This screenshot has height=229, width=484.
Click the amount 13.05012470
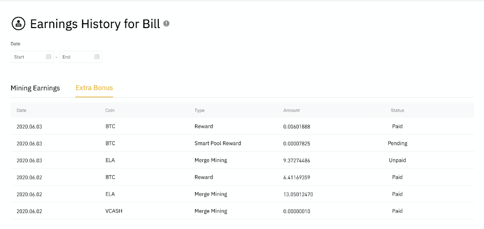tap(298, 195)
